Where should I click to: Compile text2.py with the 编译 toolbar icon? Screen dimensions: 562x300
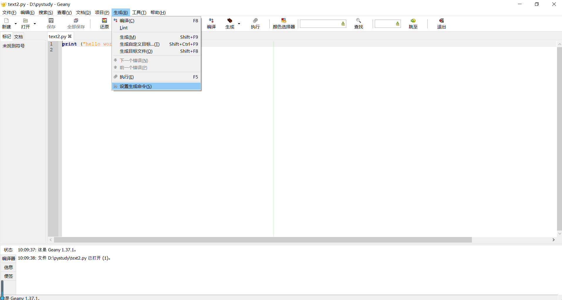(212, 23)
